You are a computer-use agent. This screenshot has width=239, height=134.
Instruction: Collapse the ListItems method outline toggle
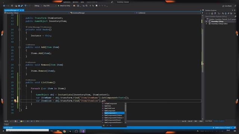(x=19, y=83)
